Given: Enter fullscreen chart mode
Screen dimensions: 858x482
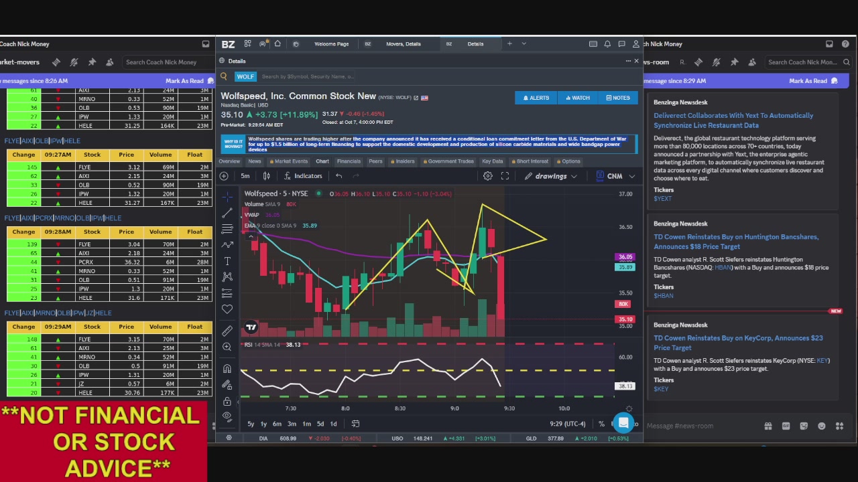Looking at the screenshot, I should [x=505, y=176].
